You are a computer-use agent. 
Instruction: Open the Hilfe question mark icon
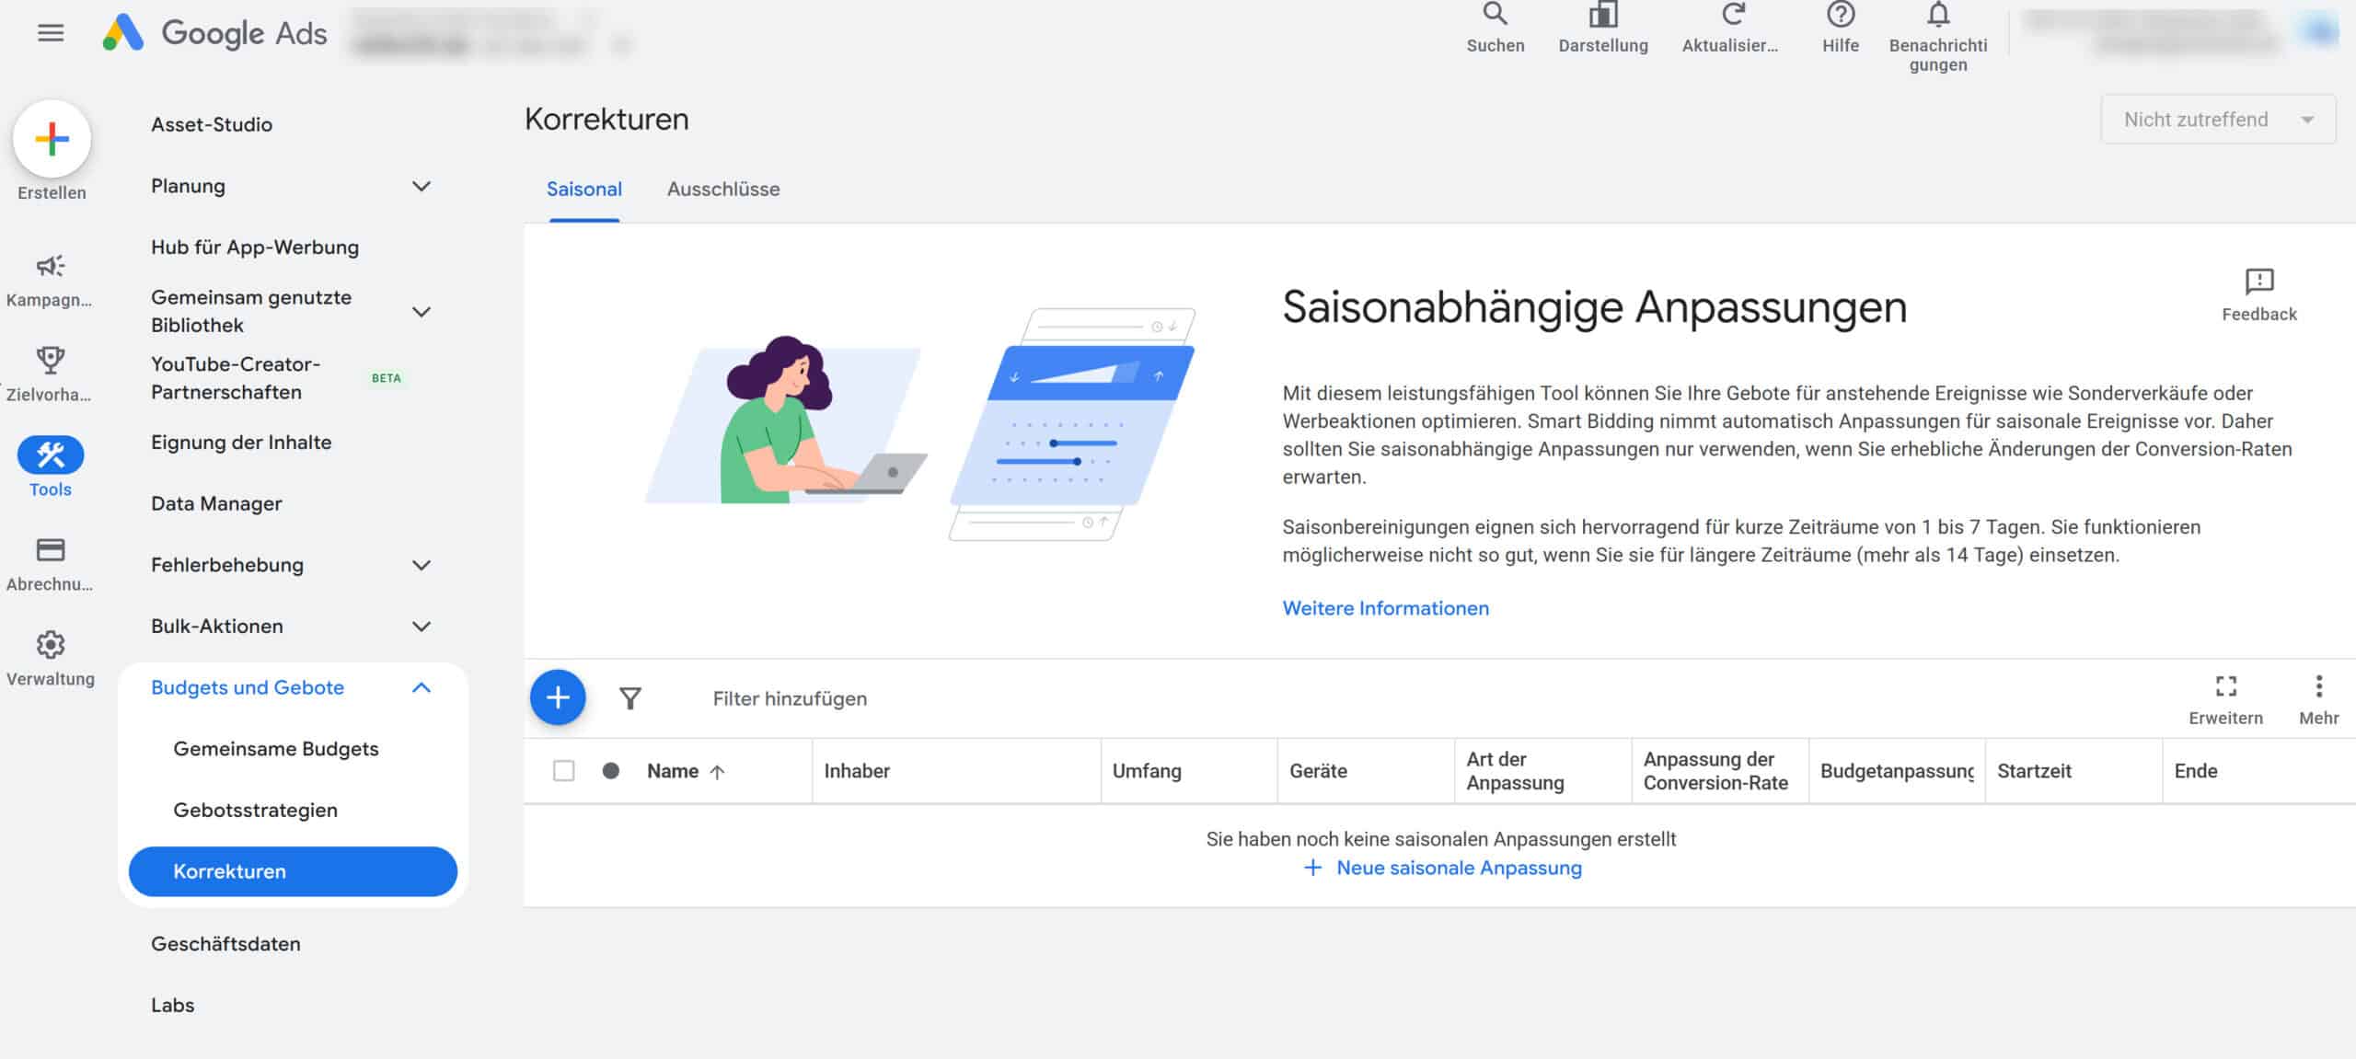pyautogui.click(x=1841, y=14)
